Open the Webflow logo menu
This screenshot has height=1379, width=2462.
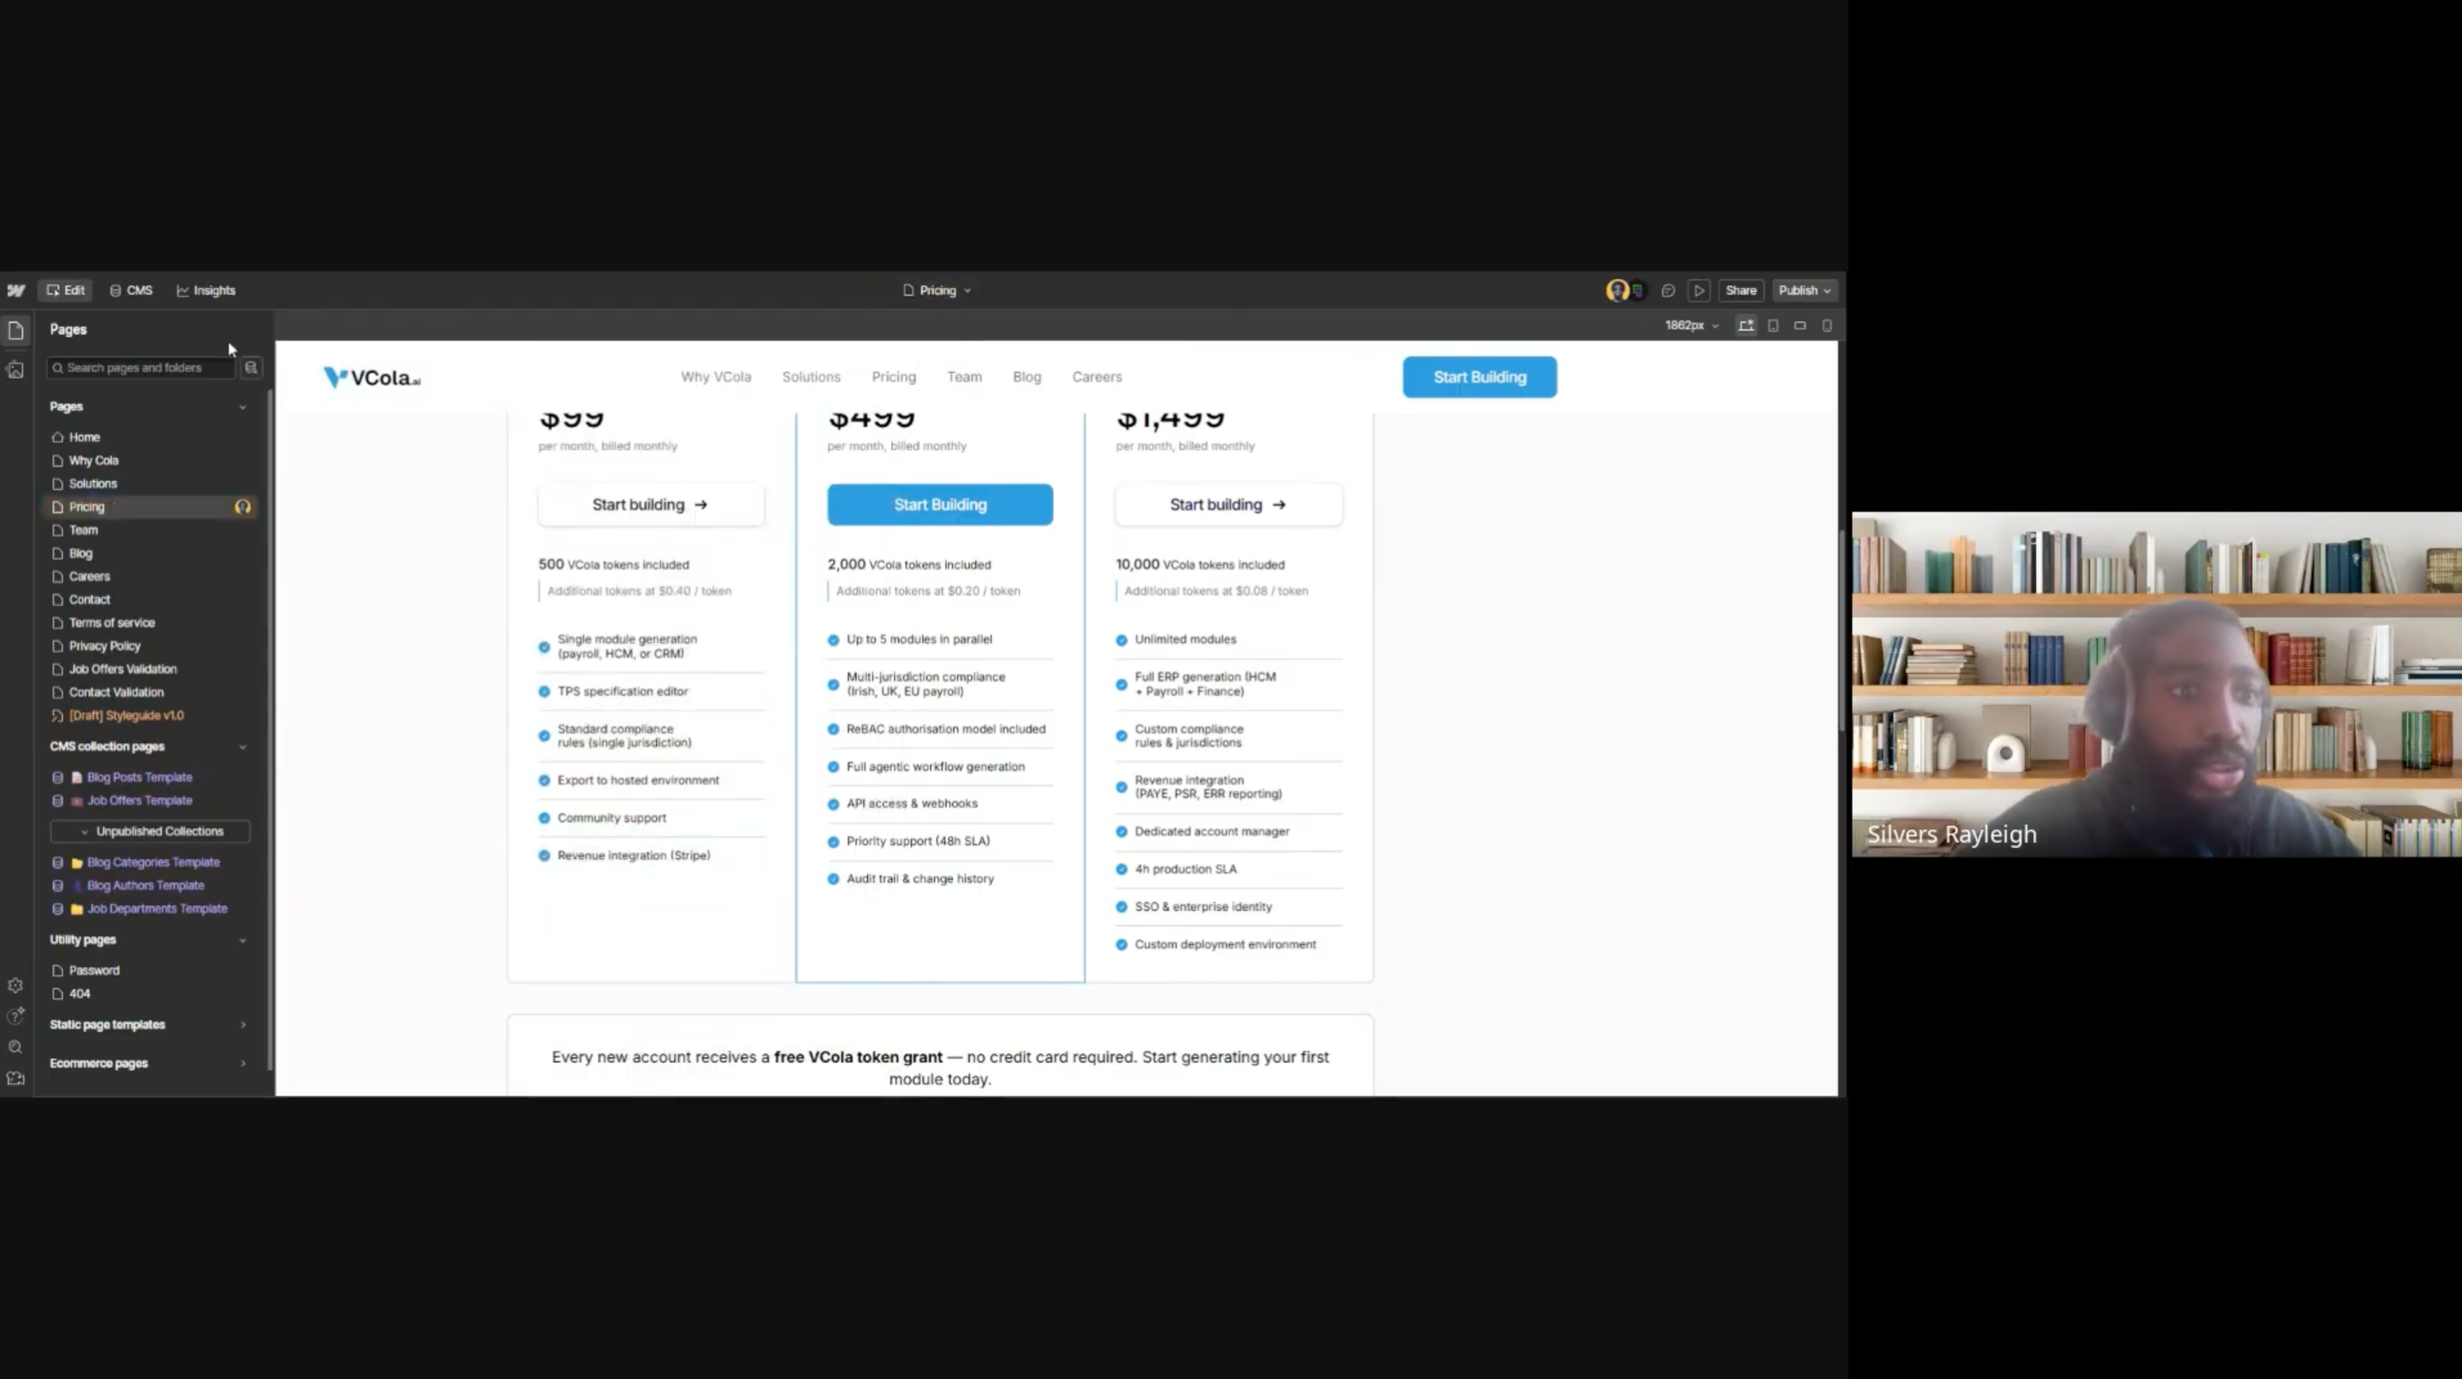tap(16, 291)
